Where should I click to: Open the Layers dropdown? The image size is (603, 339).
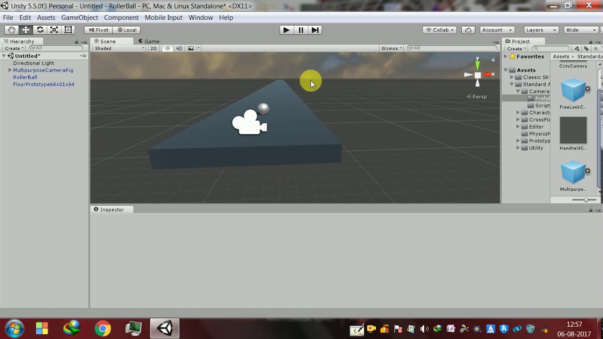(x=541, y=30)
